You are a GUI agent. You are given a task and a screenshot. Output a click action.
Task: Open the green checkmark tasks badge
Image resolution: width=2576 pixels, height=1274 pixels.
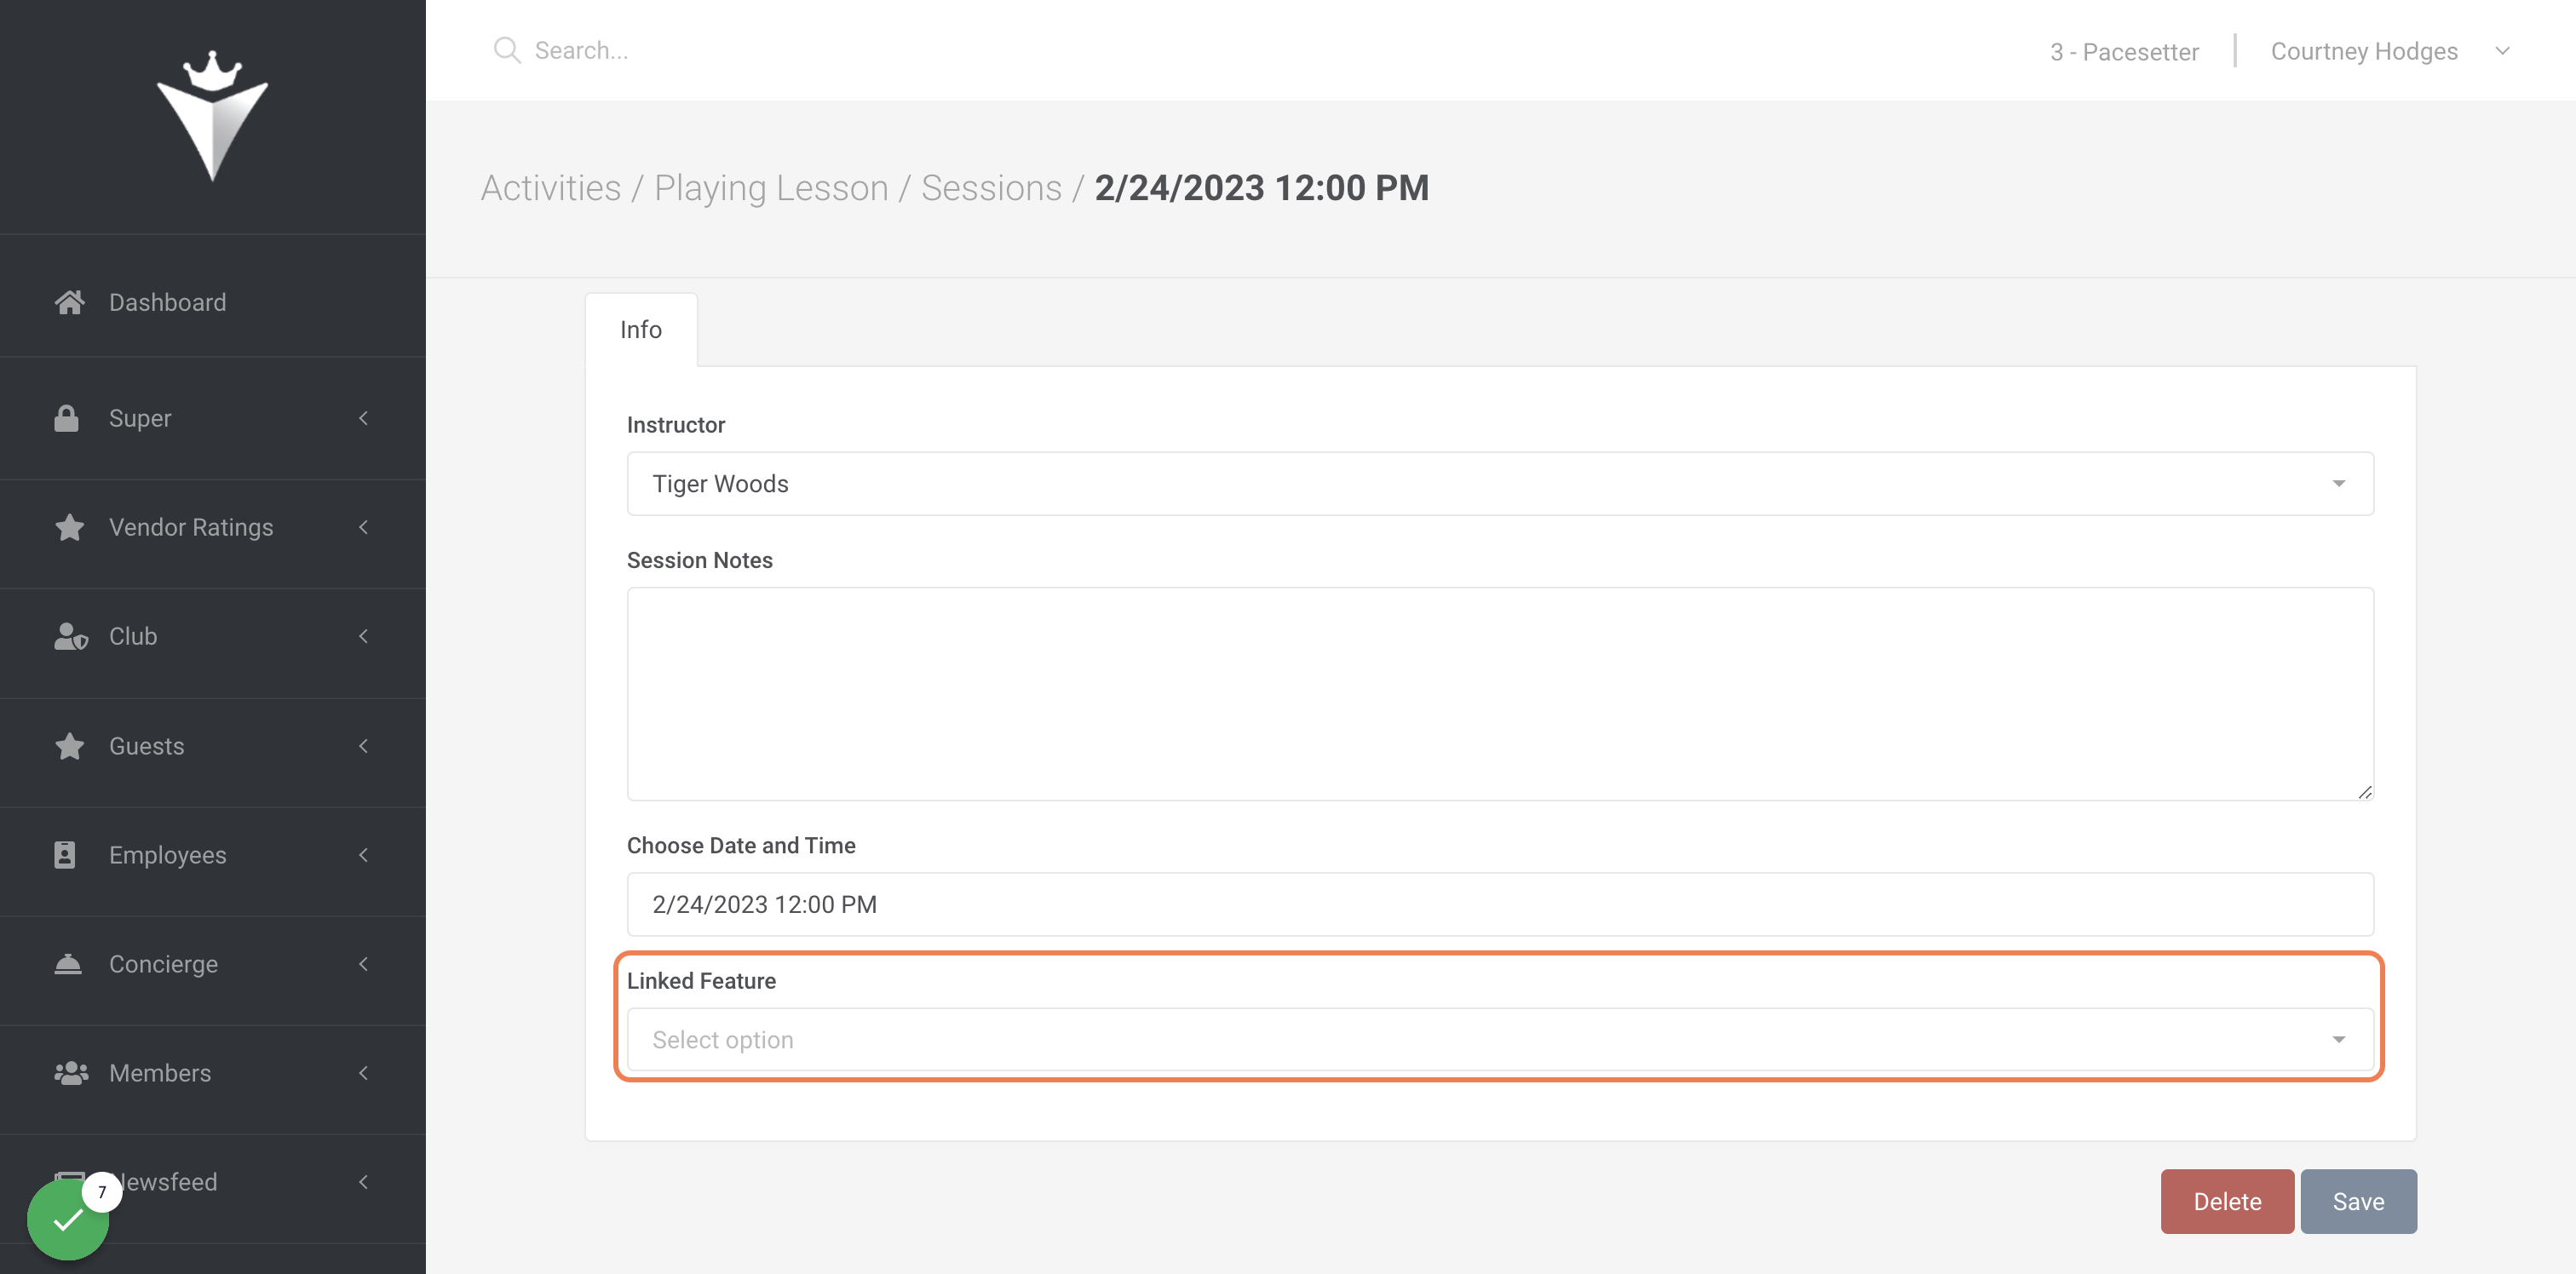[68, 1219]
